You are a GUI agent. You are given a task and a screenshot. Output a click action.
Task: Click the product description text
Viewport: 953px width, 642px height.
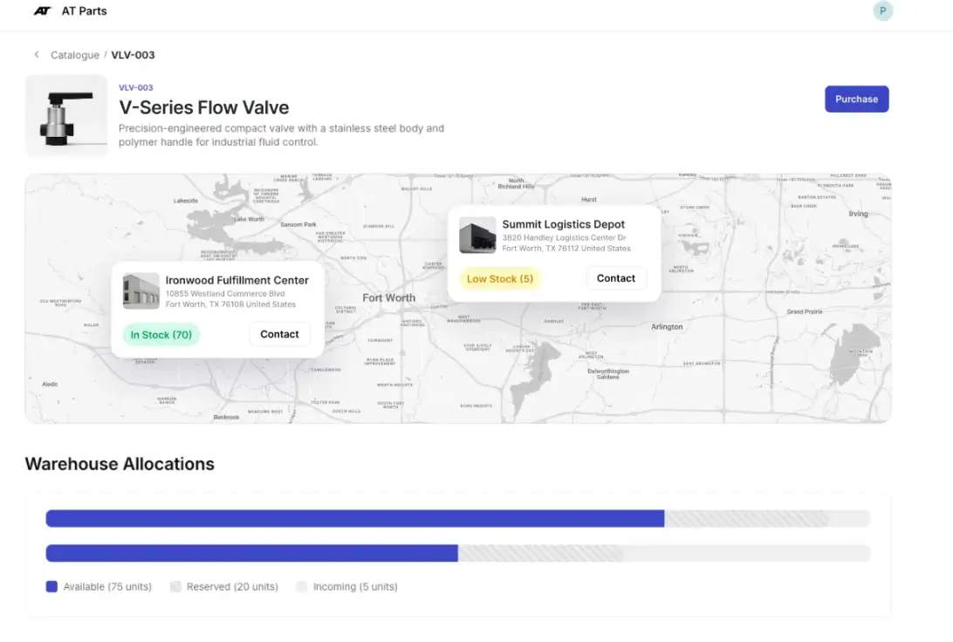click(x=281, y=135)
